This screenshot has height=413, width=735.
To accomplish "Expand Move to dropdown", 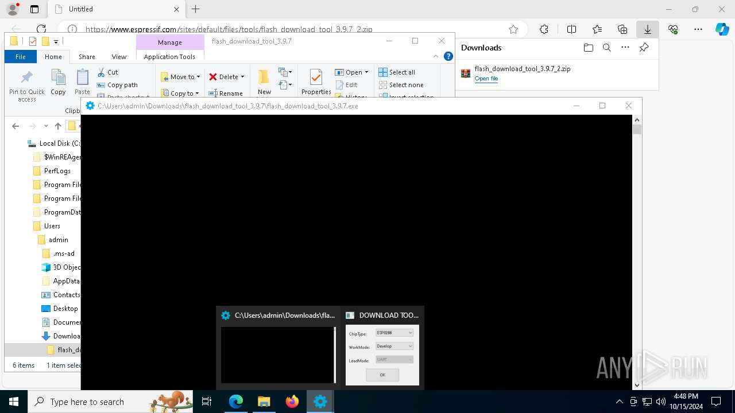I will click(x=198, y=77).
